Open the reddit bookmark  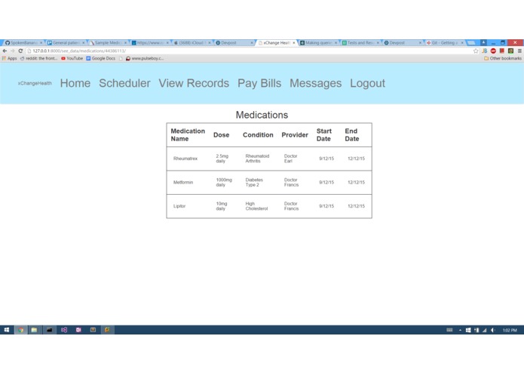click(38, 58)
